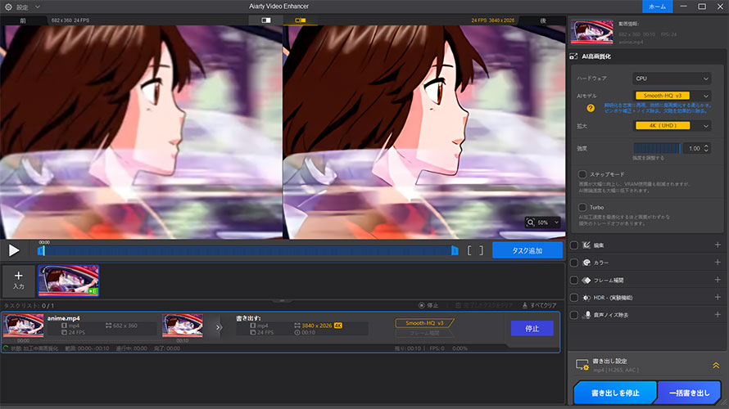Enable the カラー color checkbox
Image resolution: width=729 pixels, height=409 pixels.
pyautogui.click(x=574, y=263)
